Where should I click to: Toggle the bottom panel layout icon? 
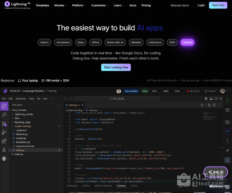(x=211, y=99)
